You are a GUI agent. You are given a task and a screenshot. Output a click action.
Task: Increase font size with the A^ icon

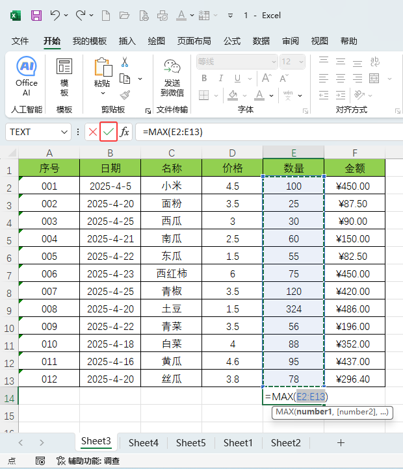tap(266, 78)
